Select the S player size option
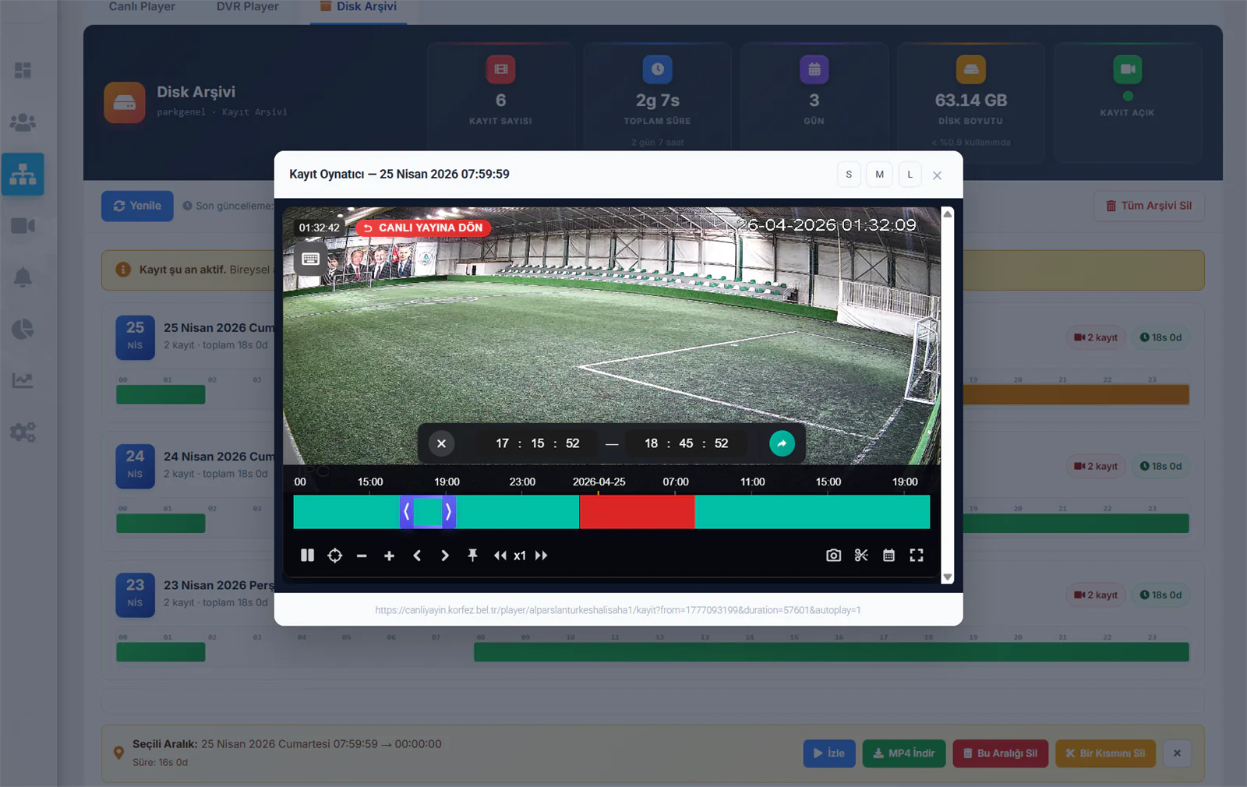 coord(849,175)
